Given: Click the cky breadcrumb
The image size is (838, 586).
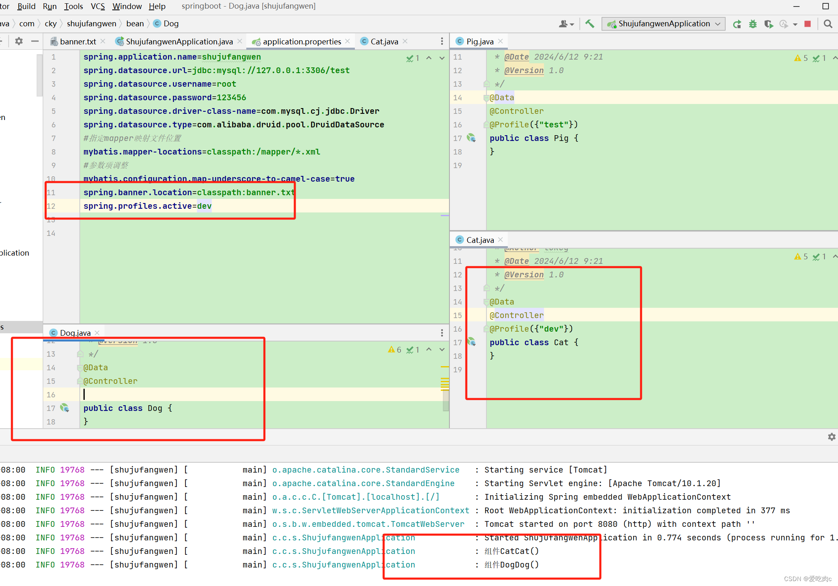Looking at the screenshot, I should (x=51, y=24).
